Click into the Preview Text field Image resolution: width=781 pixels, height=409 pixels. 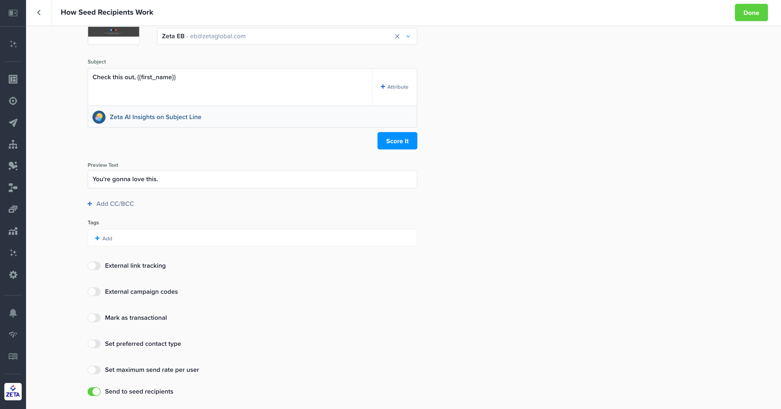click(252, 179)
